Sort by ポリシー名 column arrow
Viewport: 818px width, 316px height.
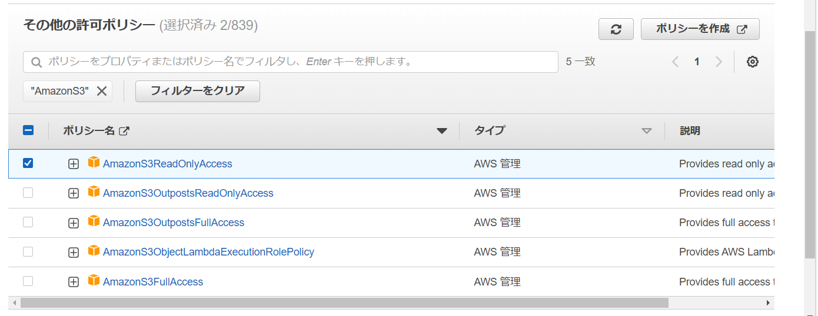click(x=442, y=131)
